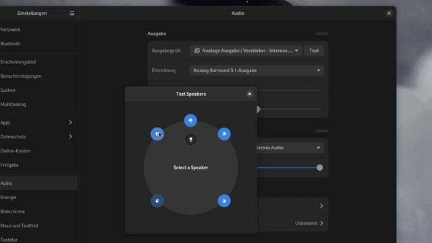Image resolution: width=432 pixels, height=243 pixels.
Task: Open the Internes Audio input dropdown
Action: click(x=290, y=148)
